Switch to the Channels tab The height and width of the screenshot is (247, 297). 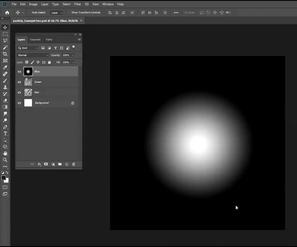[35, 40]
